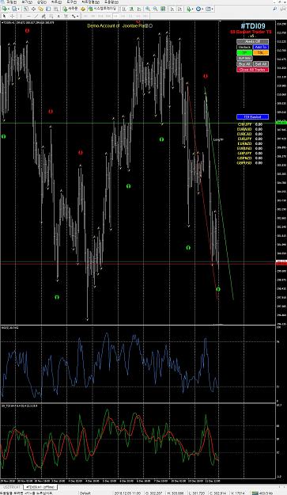
Task: Click the zoom out magnifier icon
Action: [x=155, y=9]
